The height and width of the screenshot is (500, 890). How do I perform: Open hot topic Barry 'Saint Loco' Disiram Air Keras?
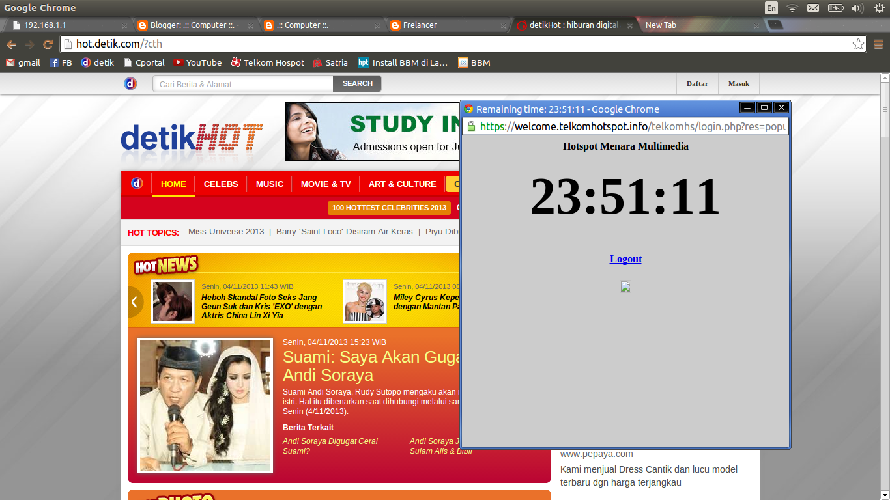coord(345,231)
